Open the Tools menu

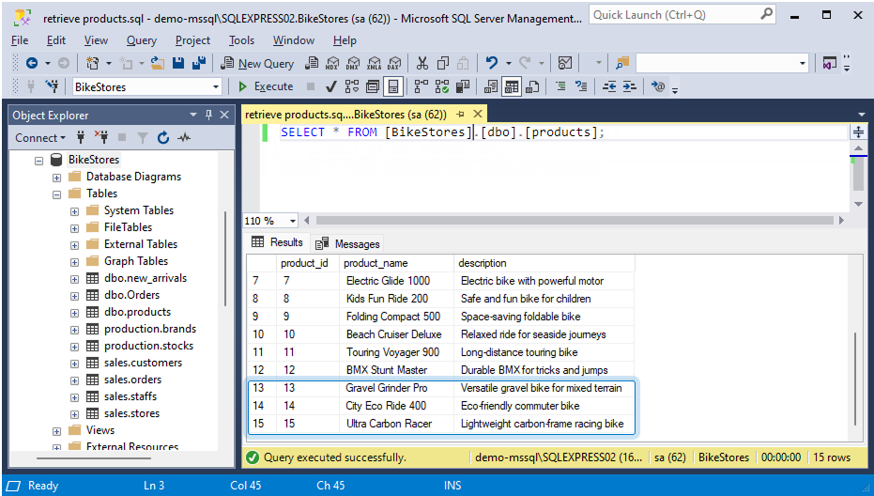(x=241, y=40)
